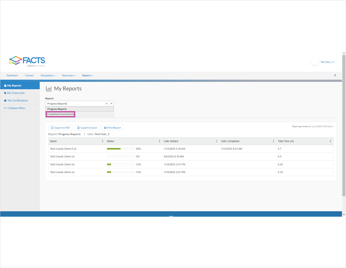Select the tag icon beside My Transcripts
Image resolution: width=346 pixels, height=268 pixels.
[5, 93]
